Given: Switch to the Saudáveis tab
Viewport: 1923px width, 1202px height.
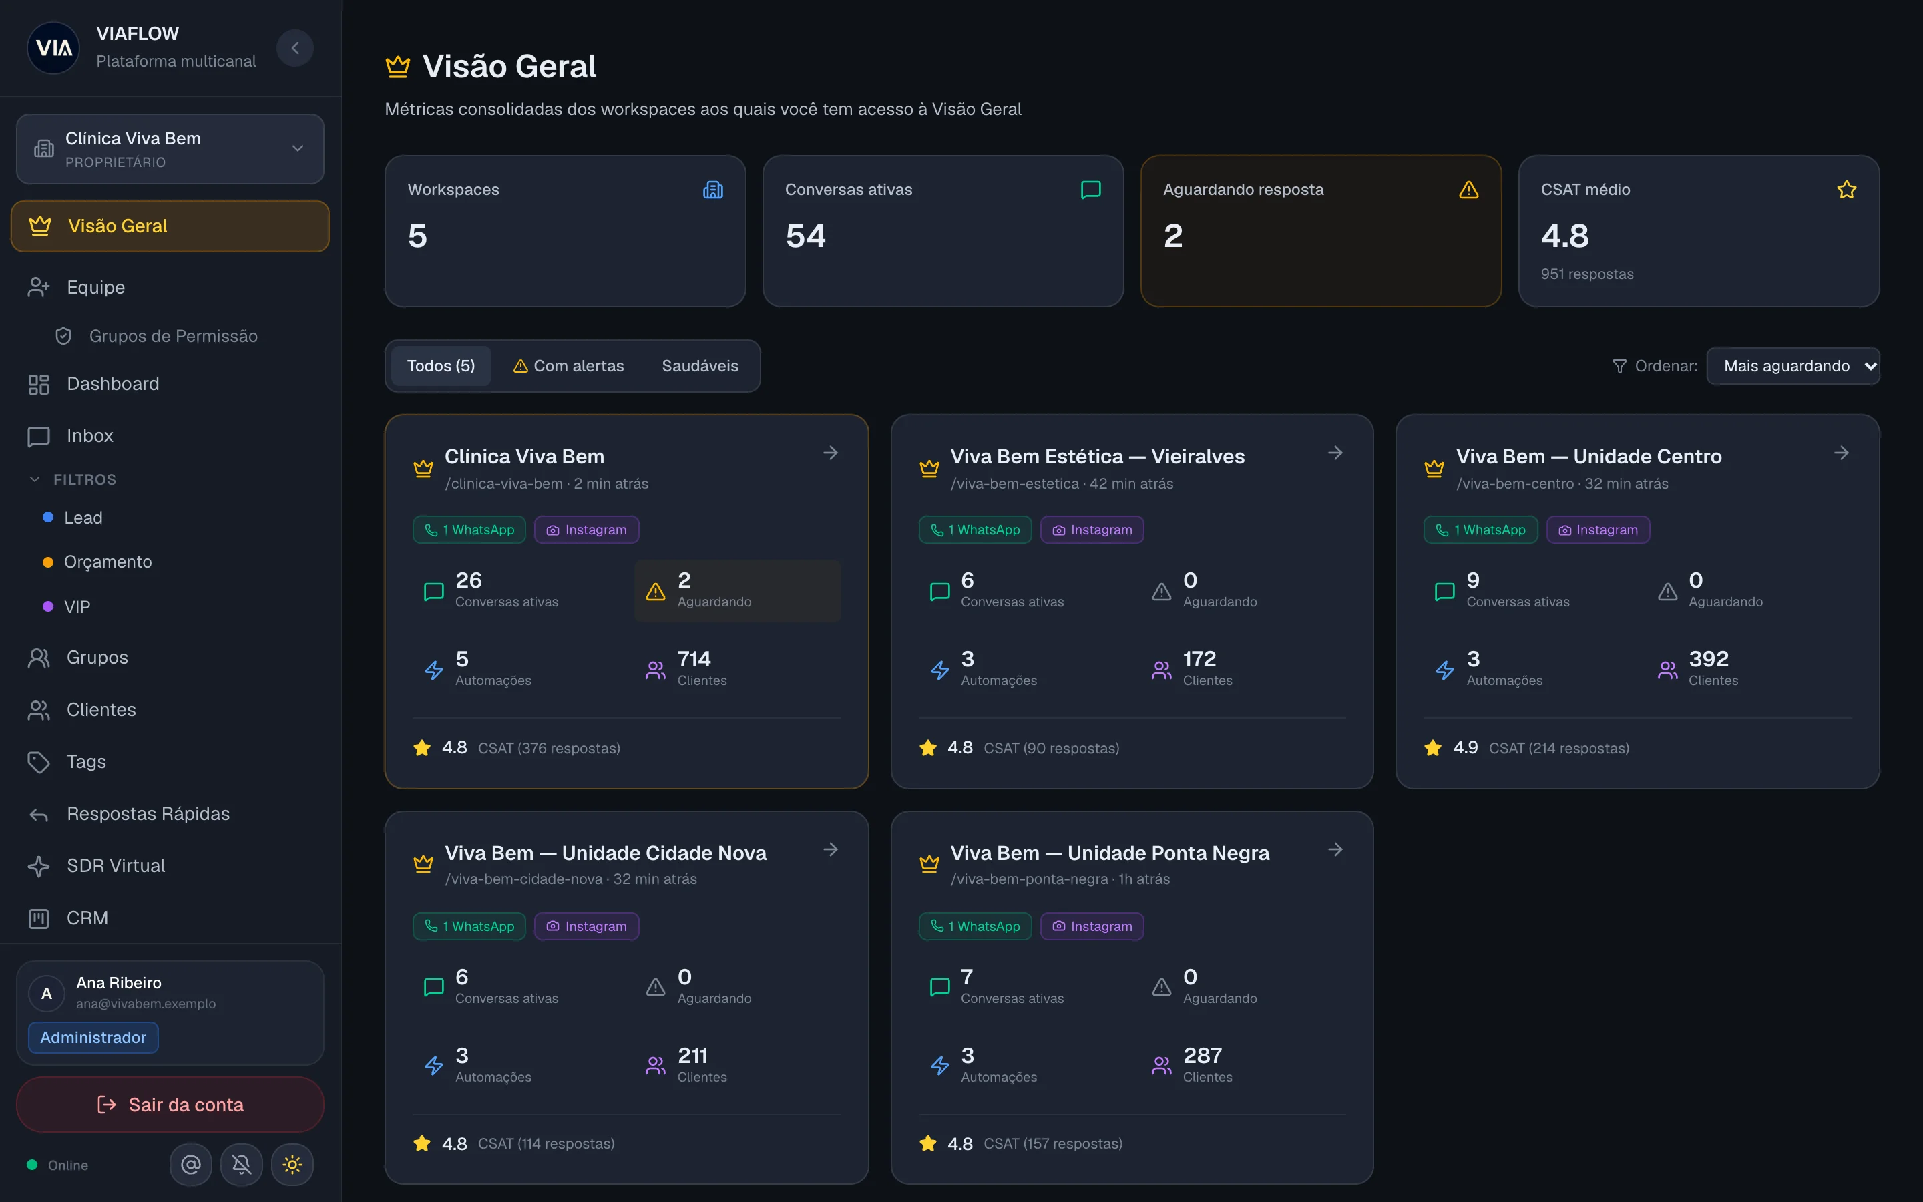Looking at the screenshot, I should click(x=700, y=366).
